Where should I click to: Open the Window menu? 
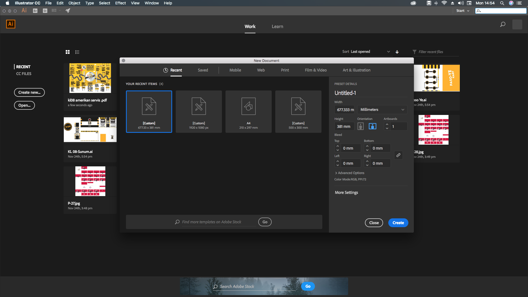[x=152, y=3]
